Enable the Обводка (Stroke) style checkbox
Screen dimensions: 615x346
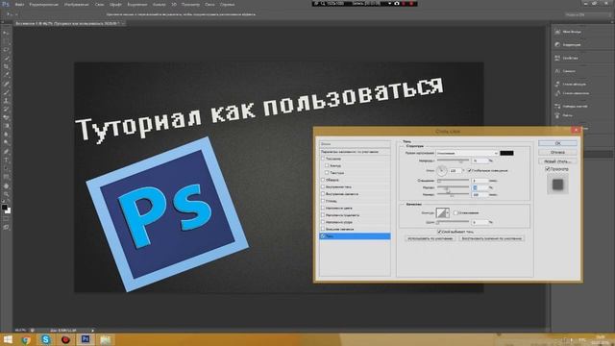(x=323, y=180)
